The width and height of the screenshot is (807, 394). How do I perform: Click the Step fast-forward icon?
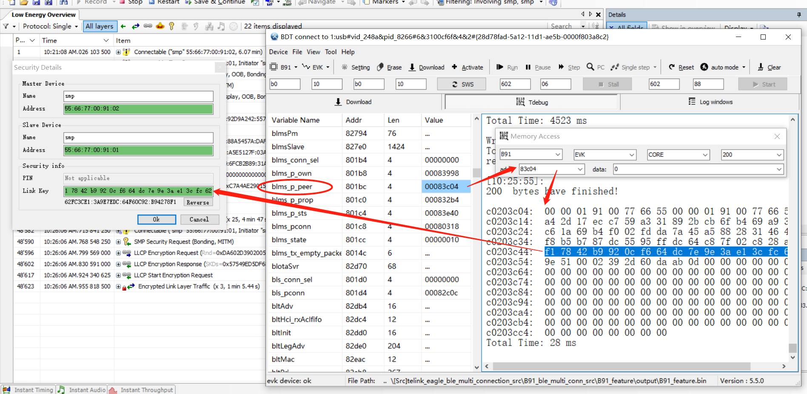pos(561,67)
